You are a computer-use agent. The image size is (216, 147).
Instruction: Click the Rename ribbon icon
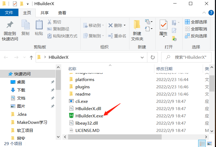[x=111, y=36]
